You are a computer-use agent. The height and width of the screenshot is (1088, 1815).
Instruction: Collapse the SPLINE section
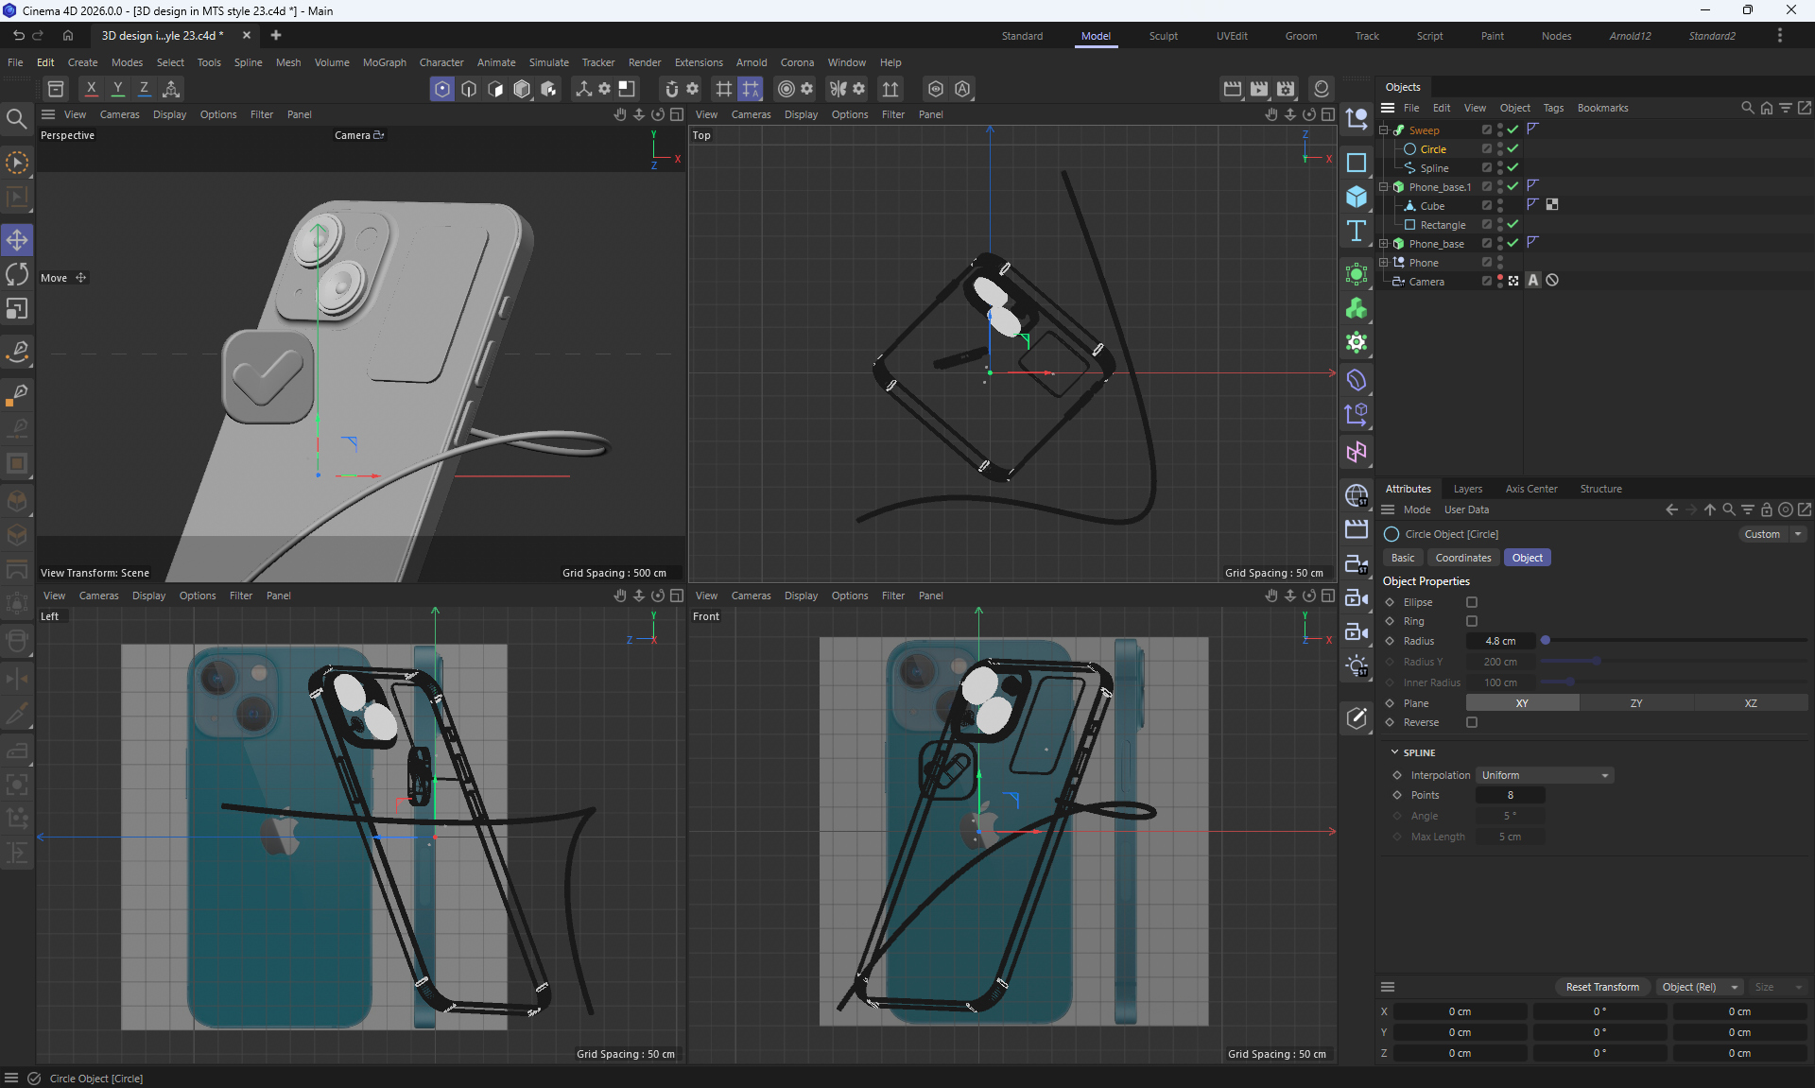[1394, 752]
